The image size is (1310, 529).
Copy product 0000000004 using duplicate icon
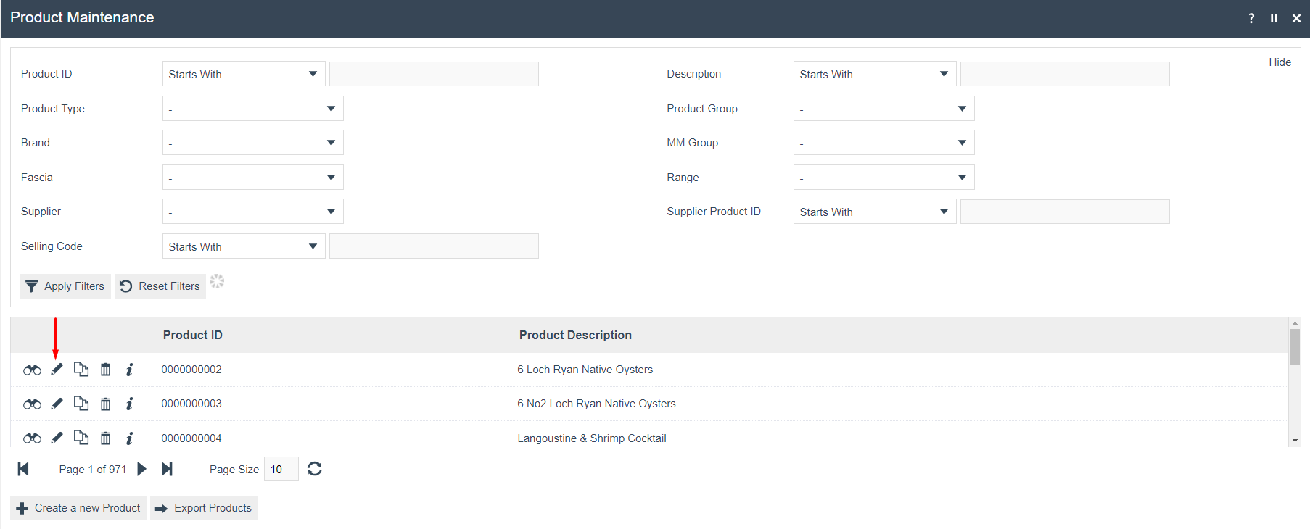pyautogui.click(x=81, y=438)
